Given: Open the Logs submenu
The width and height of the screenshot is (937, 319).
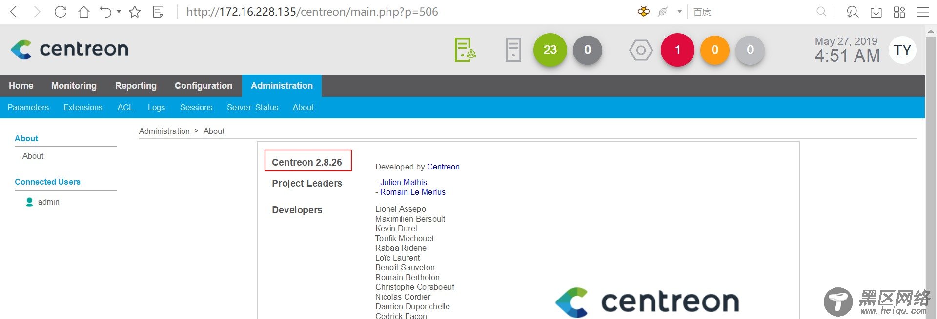Looking at the screenshot, I should 156,107.
